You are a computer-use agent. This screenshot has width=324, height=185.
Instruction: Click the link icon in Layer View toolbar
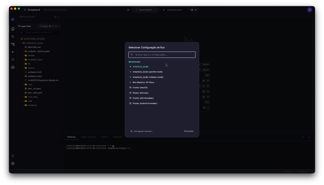56,26
